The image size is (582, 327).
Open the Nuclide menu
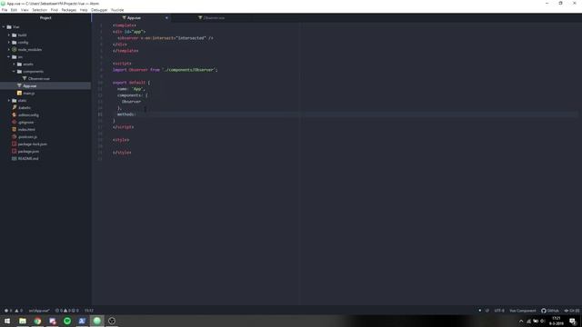click(x=117, y=10)
